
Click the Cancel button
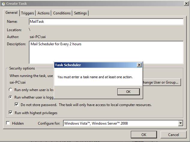173,135
